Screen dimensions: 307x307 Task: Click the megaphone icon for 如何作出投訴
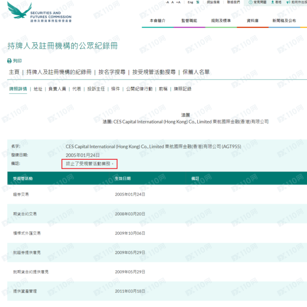288,2
